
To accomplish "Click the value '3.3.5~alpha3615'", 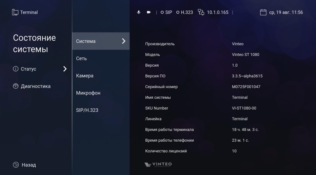I will 247,76.
